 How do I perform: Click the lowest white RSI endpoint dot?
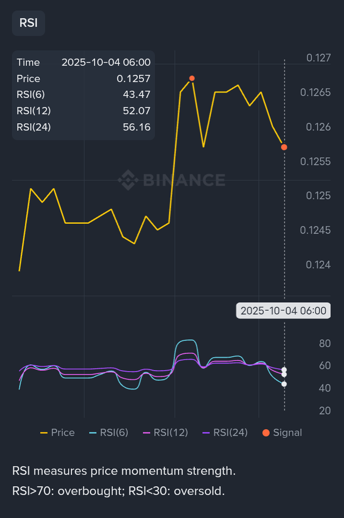(x=284, y=384)
